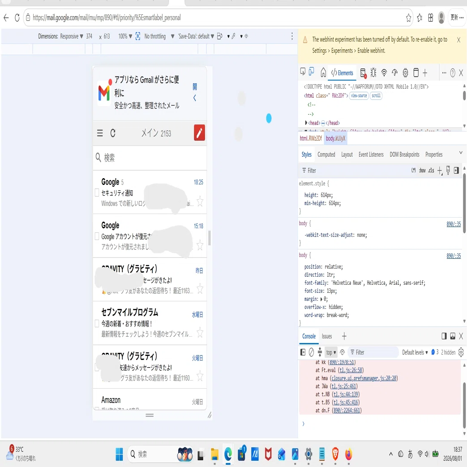Open closure,ui,prefsmanager.js:20:20 link
The height and width of the screenshot is (467, 467).
click(364, 378)
